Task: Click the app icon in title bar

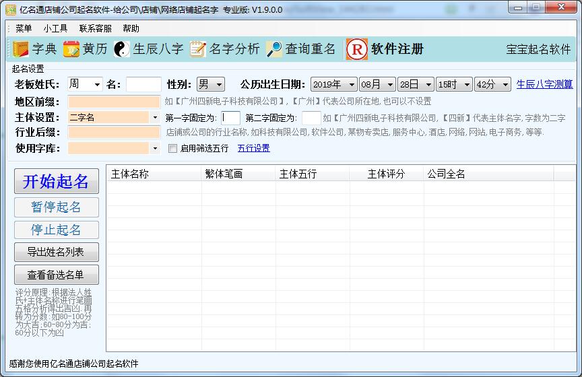Action: click(x=11, y=9)
